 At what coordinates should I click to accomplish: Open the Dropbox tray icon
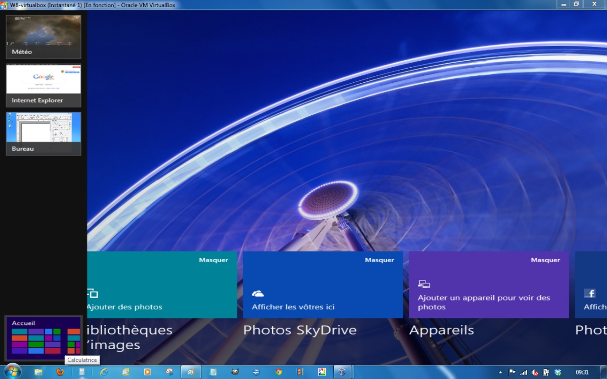tap(557, 372)
